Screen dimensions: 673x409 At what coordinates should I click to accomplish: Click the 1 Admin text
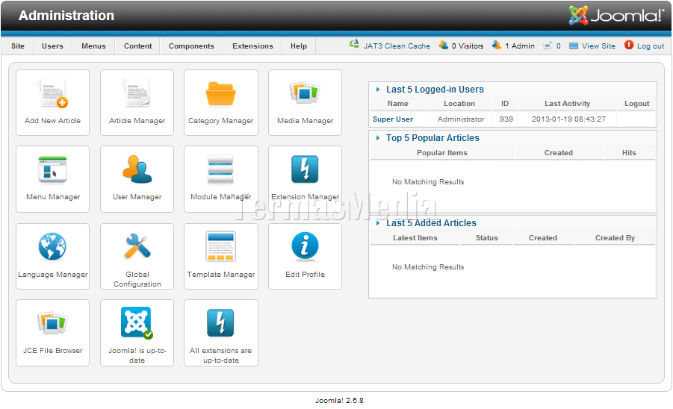point(520,46)
